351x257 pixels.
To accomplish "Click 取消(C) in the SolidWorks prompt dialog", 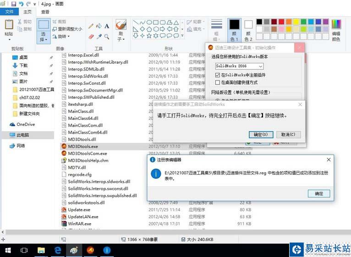I will (x=288, y=134).
